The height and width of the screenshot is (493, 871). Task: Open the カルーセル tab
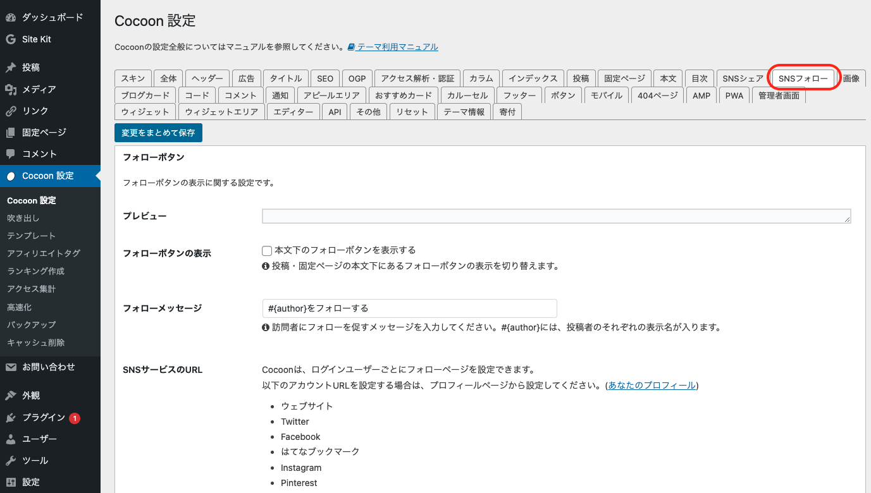click(x=467, y=95)
